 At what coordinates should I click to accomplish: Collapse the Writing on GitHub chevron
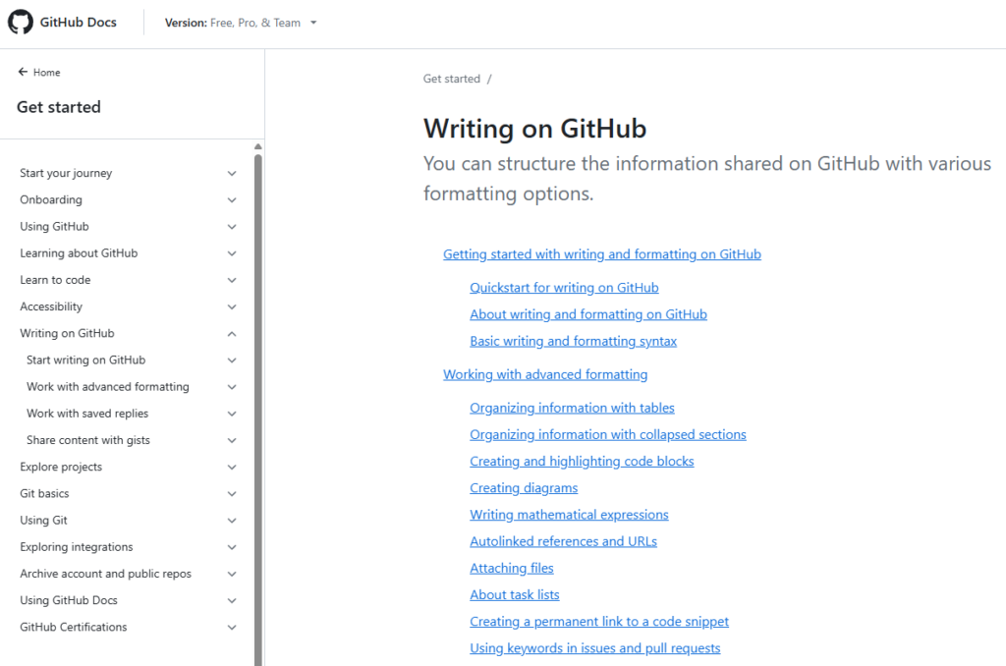point(232,333)
